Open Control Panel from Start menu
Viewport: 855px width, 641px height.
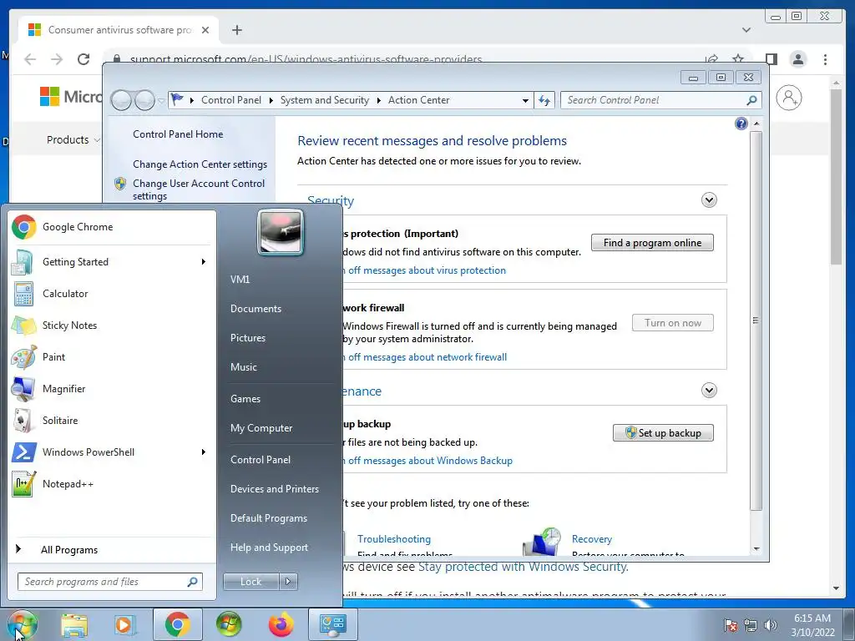261,460
